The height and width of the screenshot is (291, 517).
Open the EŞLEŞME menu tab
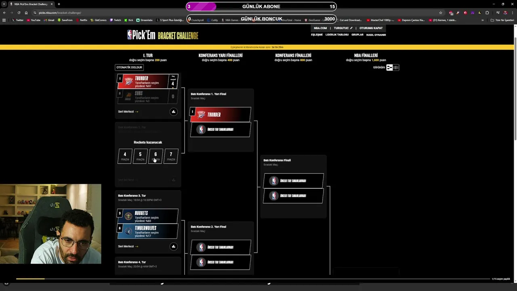317,35
